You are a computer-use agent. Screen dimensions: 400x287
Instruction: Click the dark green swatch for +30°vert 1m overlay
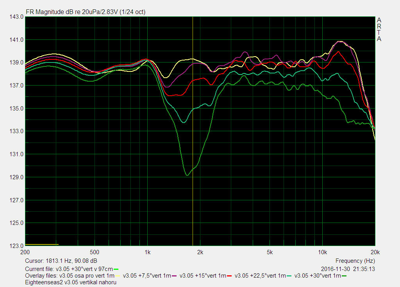(x=344, y=276)
